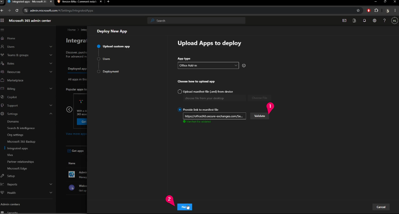
Task: Open the App type dropdown
Action: [208, 65]
